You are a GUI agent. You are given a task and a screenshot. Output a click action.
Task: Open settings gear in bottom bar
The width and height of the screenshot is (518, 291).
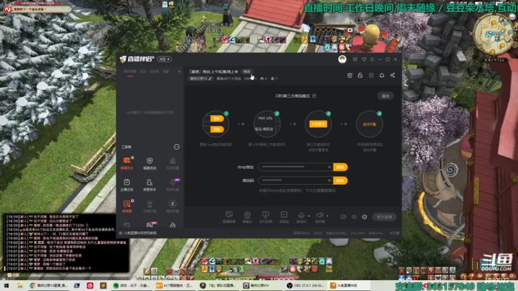click(365, 217)
